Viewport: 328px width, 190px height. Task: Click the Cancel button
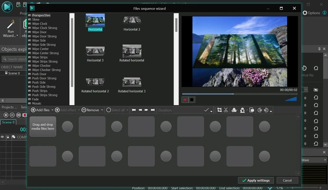tap(287, 180)
